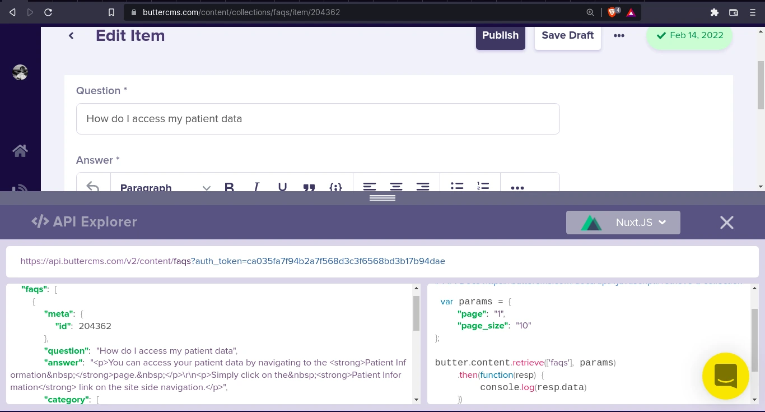Viewport: 765px width, 412px height.
Task: Bookmark this page via bookmark icon
Action: click(111, 12)
